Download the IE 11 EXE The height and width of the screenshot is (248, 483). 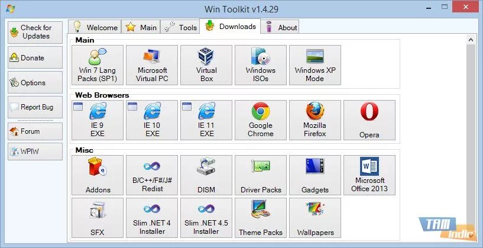click(206, 120)
